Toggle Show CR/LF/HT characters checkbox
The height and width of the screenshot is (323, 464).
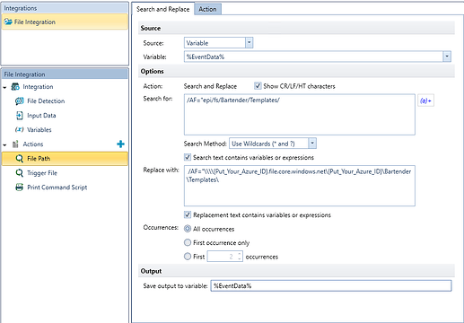tap(258, 86)
